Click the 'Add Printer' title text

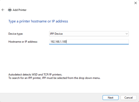(x=19, y=10)
